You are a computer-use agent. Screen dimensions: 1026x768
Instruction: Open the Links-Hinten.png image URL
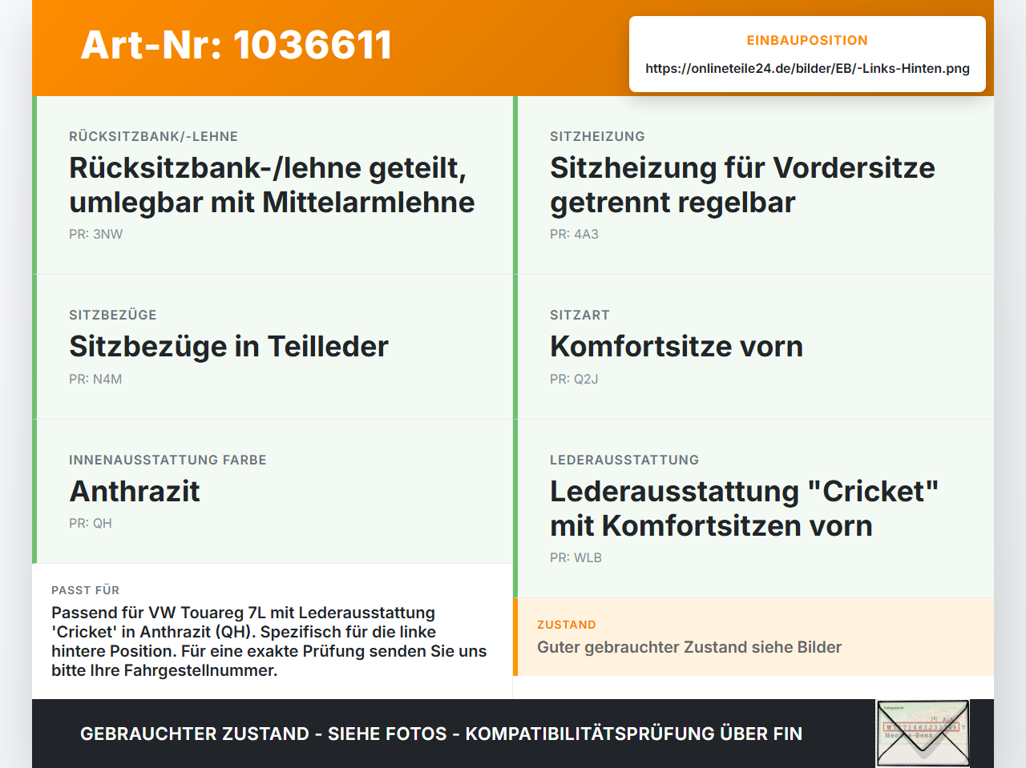pyautogui.click(x=807, y=68)
